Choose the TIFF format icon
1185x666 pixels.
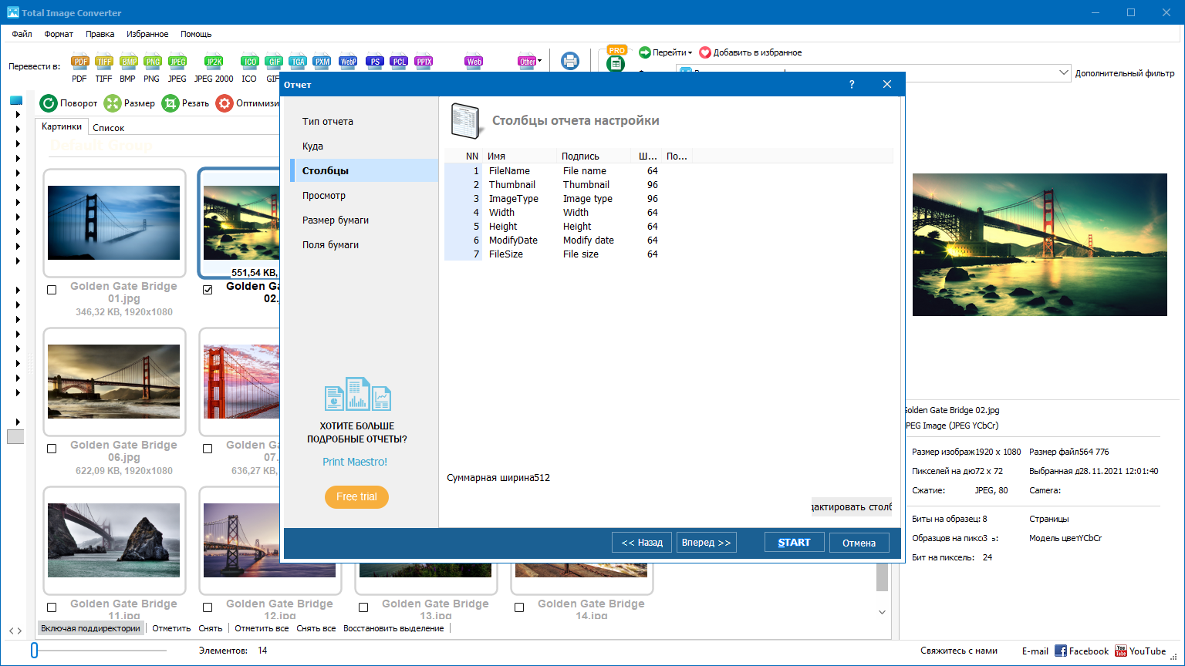pos(103,62)
